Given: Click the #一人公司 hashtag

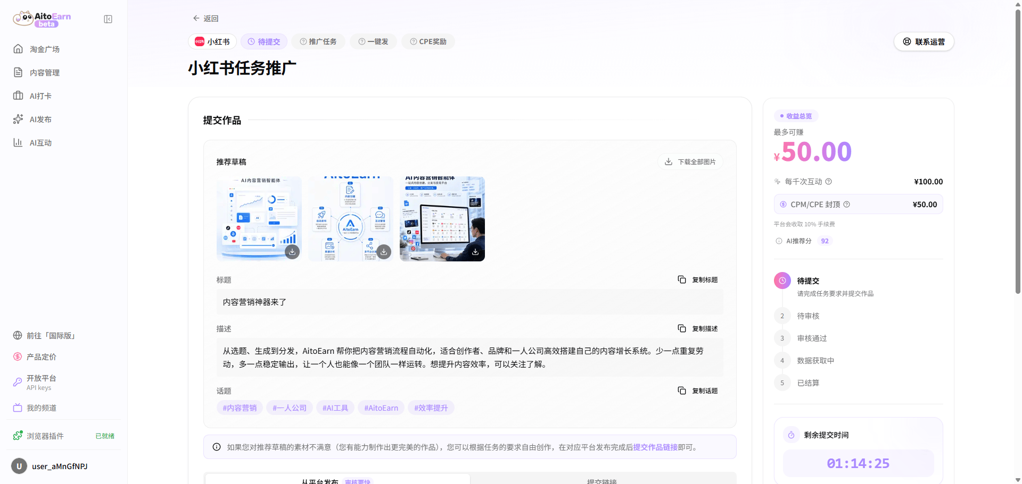Looking at the screenshot, I should [x=290, y=408].
